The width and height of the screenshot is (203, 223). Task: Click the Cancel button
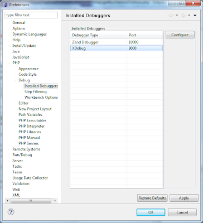coord(182,212)
